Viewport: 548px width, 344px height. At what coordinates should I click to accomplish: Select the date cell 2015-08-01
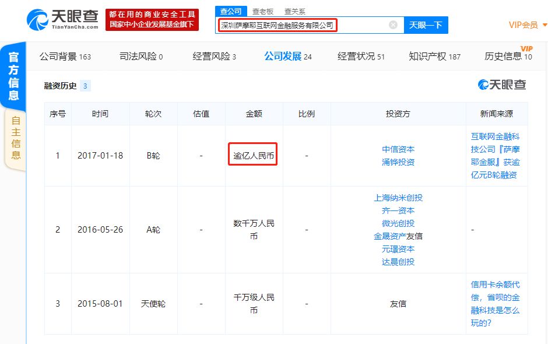[100, 304]
